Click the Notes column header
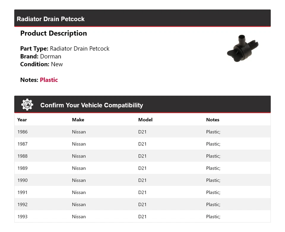The width and height of the screenshot is (285, 232). [213, 120]
